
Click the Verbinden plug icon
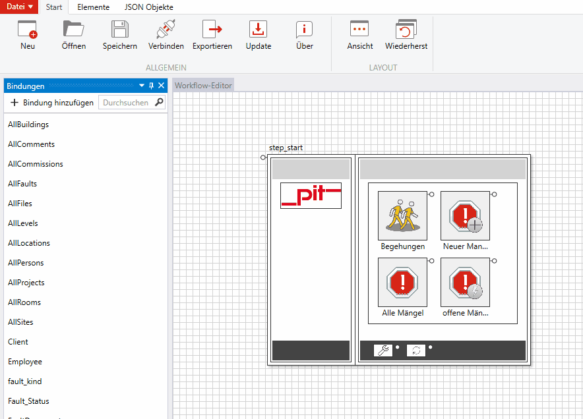166,29
